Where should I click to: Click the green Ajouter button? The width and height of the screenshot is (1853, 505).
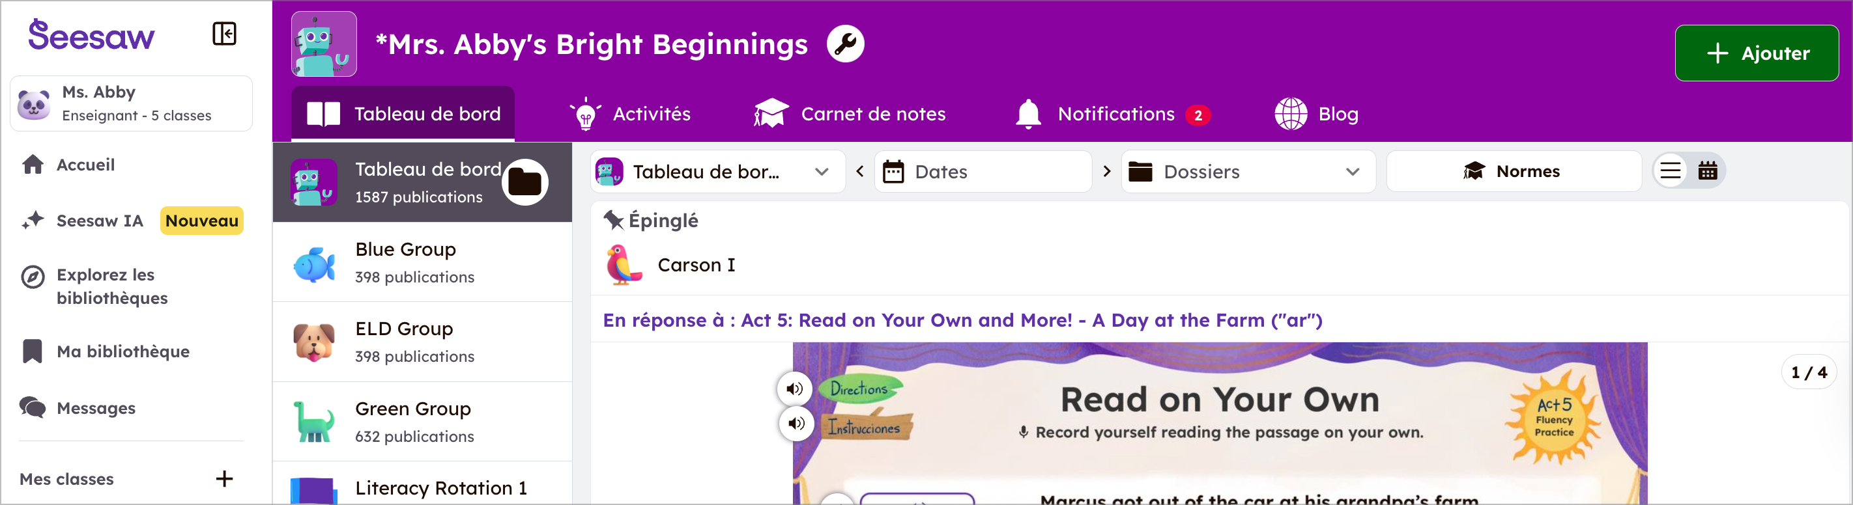click(x=1756, y=53)
